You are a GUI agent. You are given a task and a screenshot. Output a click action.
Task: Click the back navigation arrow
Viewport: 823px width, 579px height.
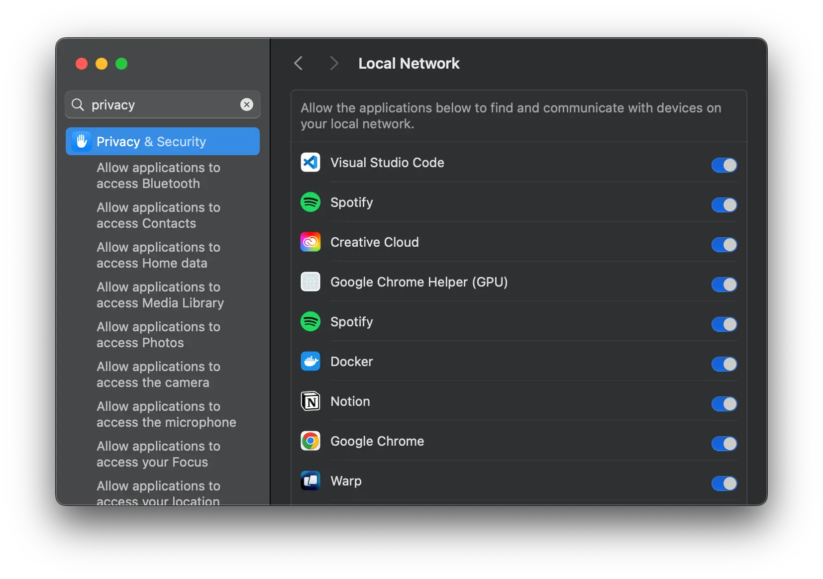coord(298,63)
